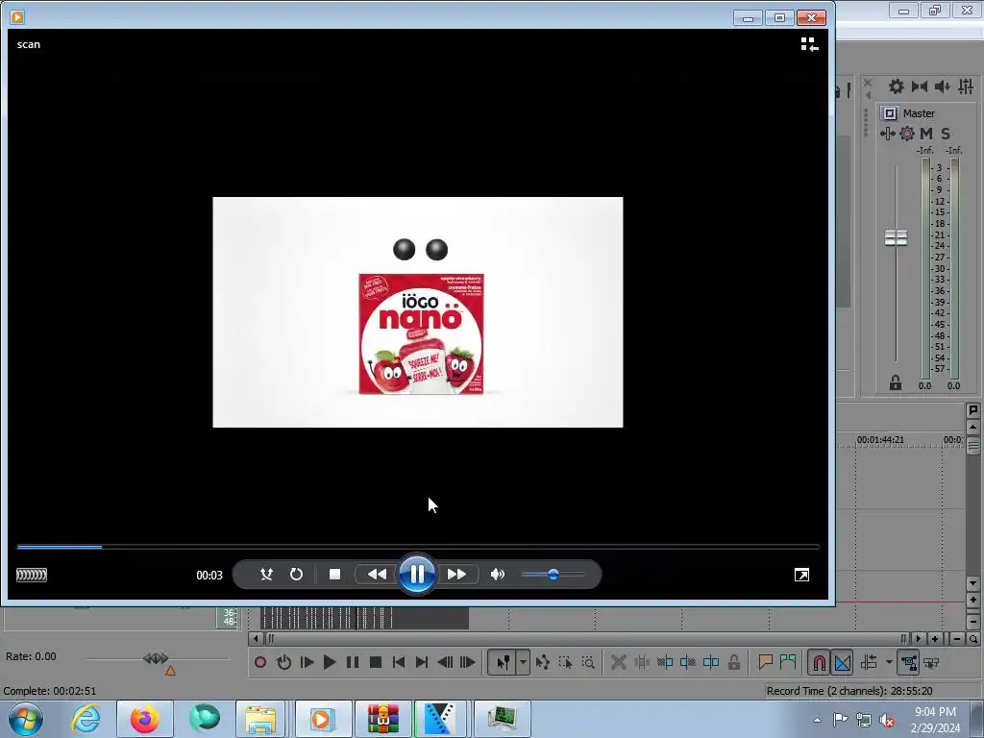Click 'Complete: 00:02:51' status text
Screen dimensions: 984x738
coord(50,691)
